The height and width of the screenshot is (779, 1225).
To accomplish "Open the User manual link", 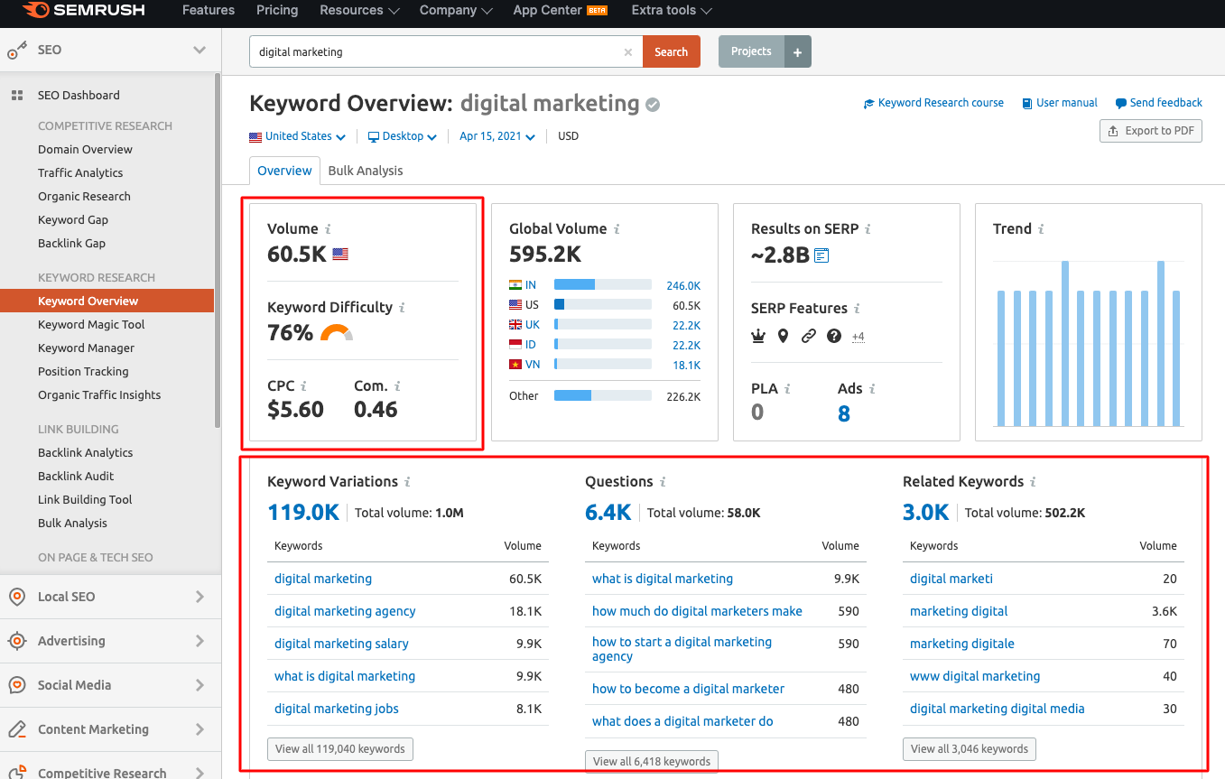I will coord(1060,103).
